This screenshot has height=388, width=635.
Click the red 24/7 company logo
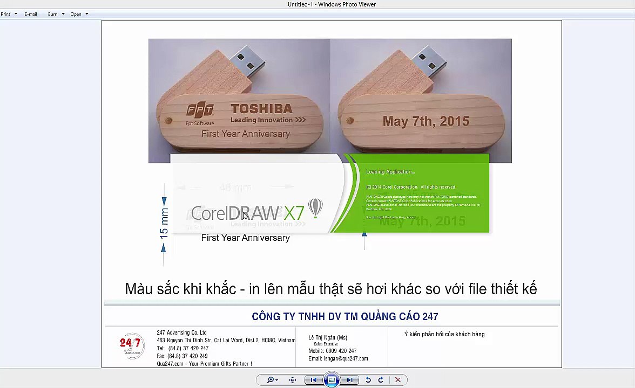coord(132,346)
